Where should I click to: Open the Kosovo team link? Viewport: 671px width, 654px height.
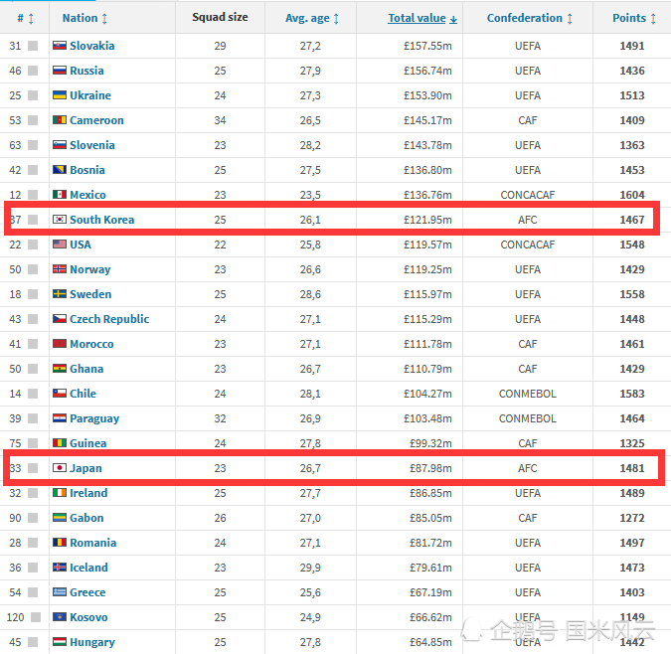[88, 617]
